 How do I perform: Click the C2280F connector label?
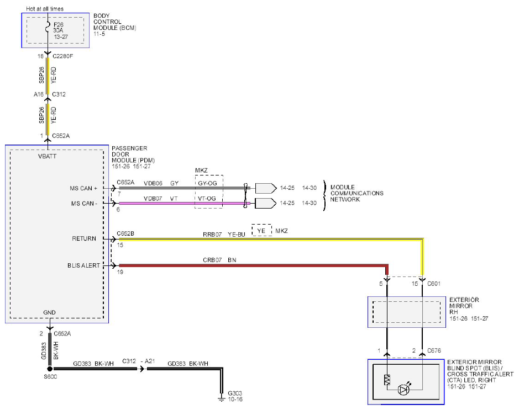coord(62,56)
